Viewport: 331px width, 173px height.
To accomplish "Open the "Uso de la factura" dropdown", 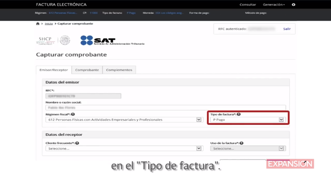I will [x=281, y=148].
